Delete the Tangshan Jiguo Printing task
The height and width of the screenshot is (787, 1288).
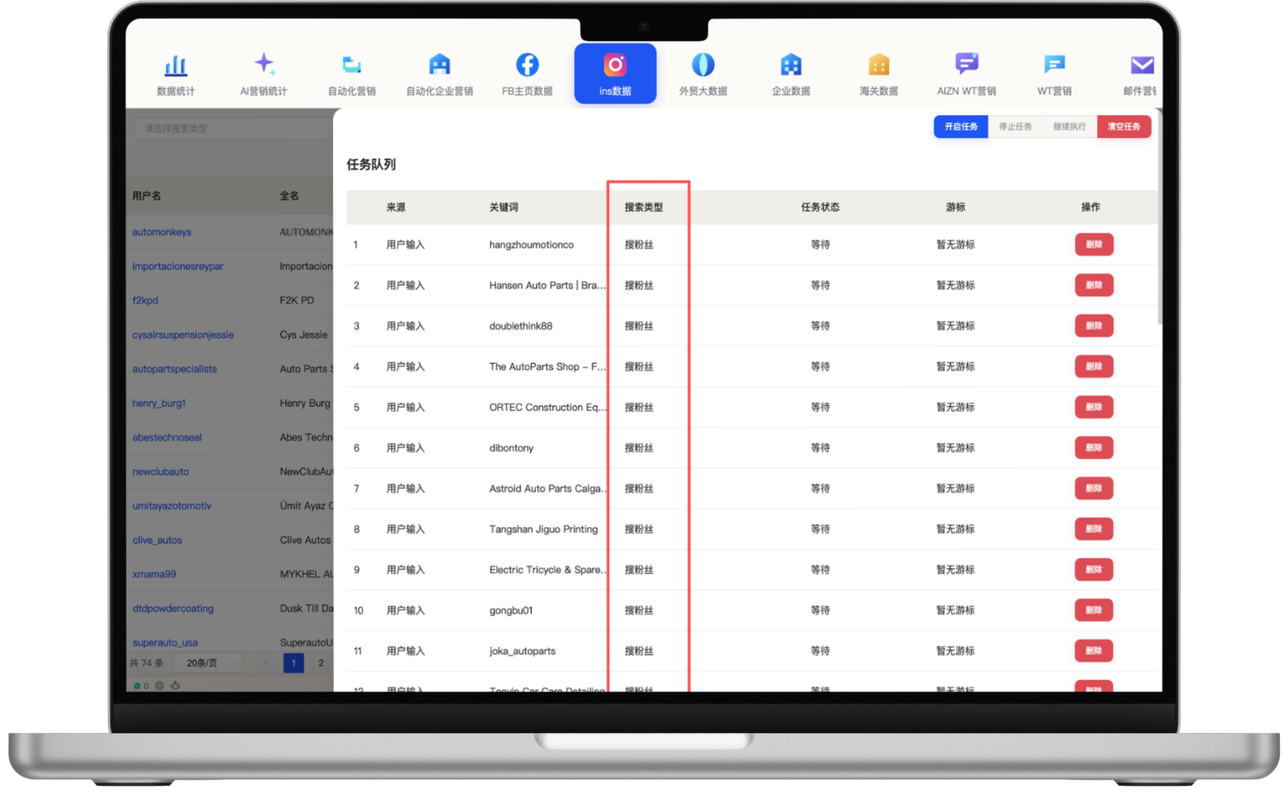click(x=1093, y=529)
